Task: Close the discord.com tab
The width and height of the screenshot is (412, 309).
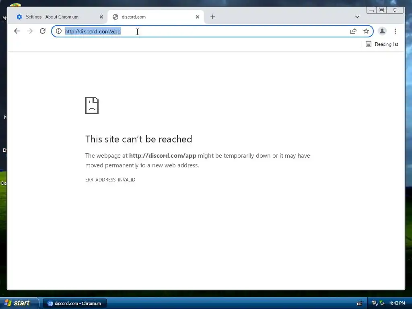Action: [198, 17]
